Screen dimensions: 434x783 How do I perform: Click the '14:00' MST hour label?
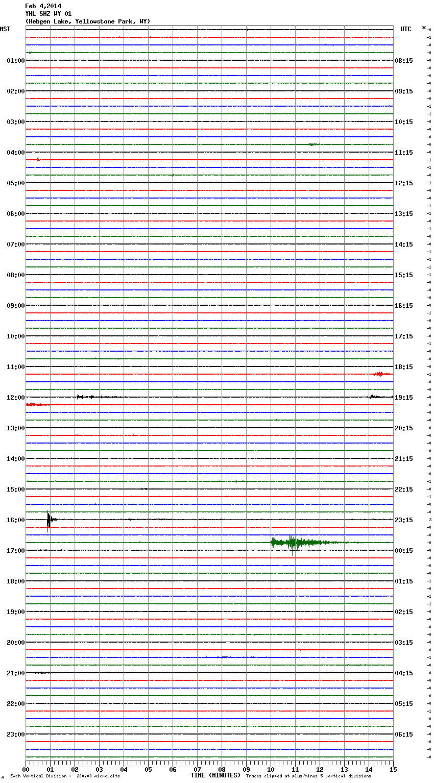point(15,459)
